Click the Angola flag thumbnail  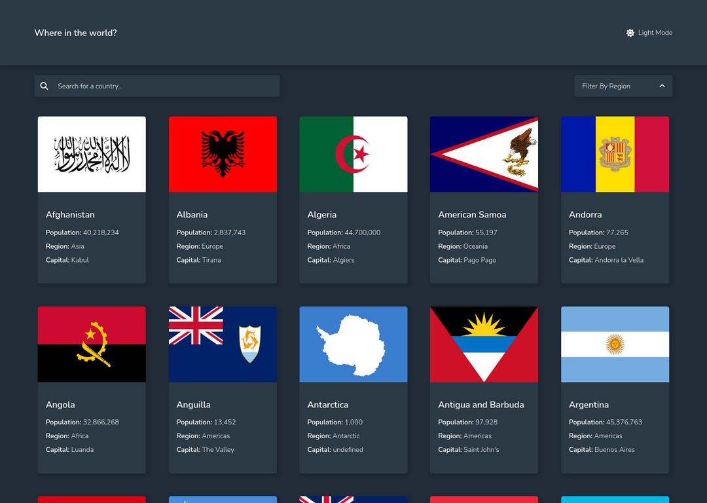[x=92, y=345]
